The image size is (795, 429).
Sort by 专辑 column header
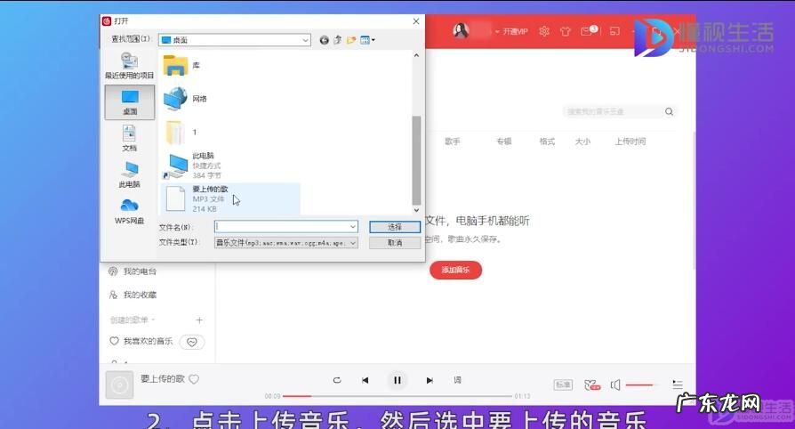click(504, 142)
